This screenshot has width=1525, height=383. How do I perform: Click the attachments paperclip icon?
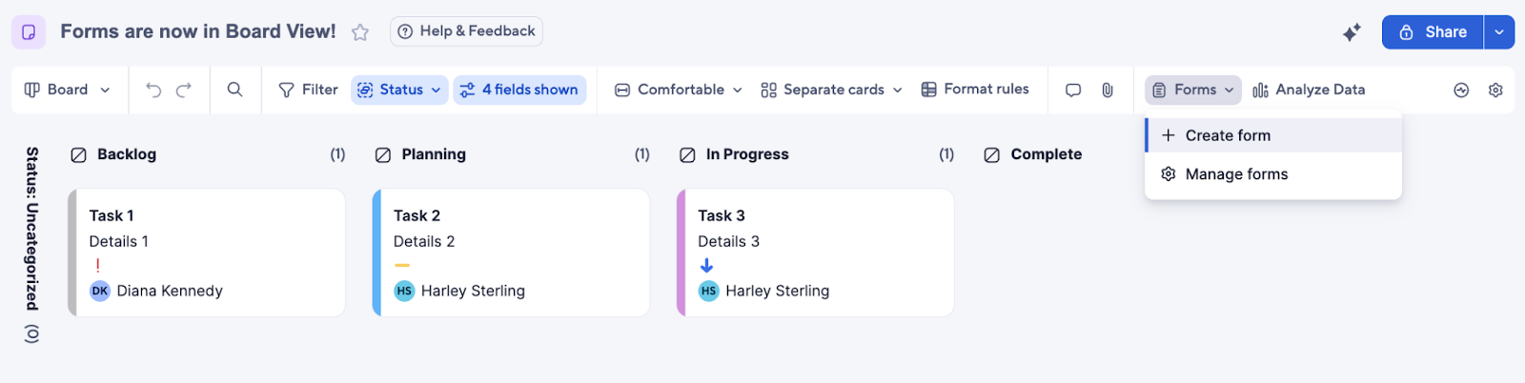1108,90
